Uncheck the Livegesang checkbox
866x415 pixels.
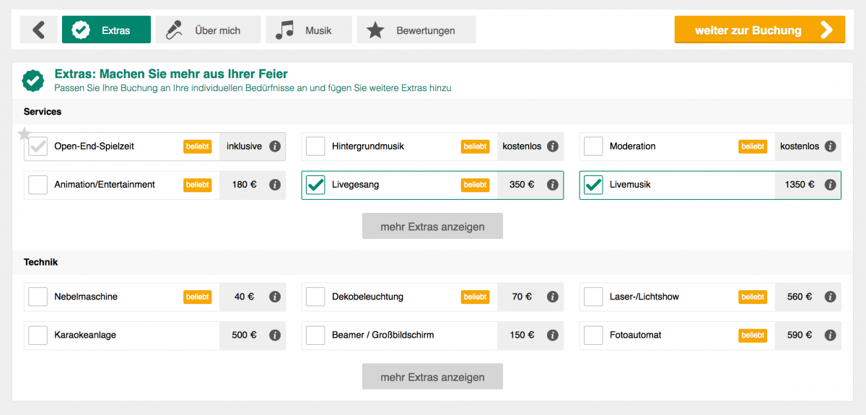point(315,185)
